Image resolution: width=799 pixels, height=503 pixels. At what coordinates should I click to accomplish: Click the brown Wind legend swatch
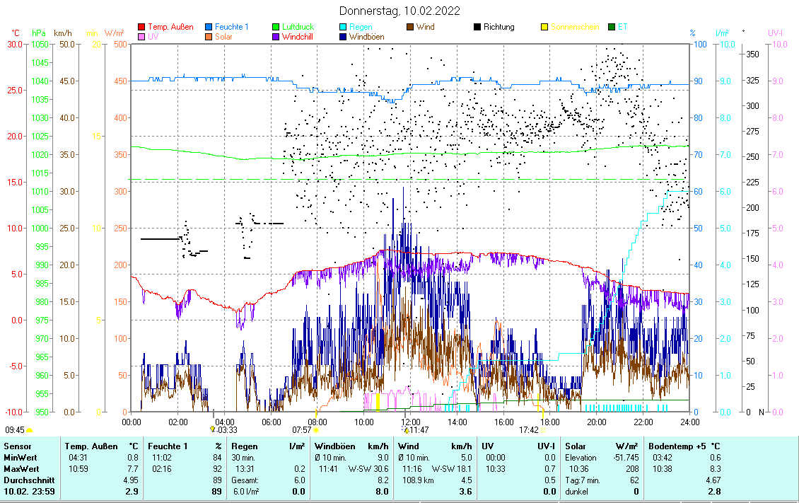[x=410, y=28]
